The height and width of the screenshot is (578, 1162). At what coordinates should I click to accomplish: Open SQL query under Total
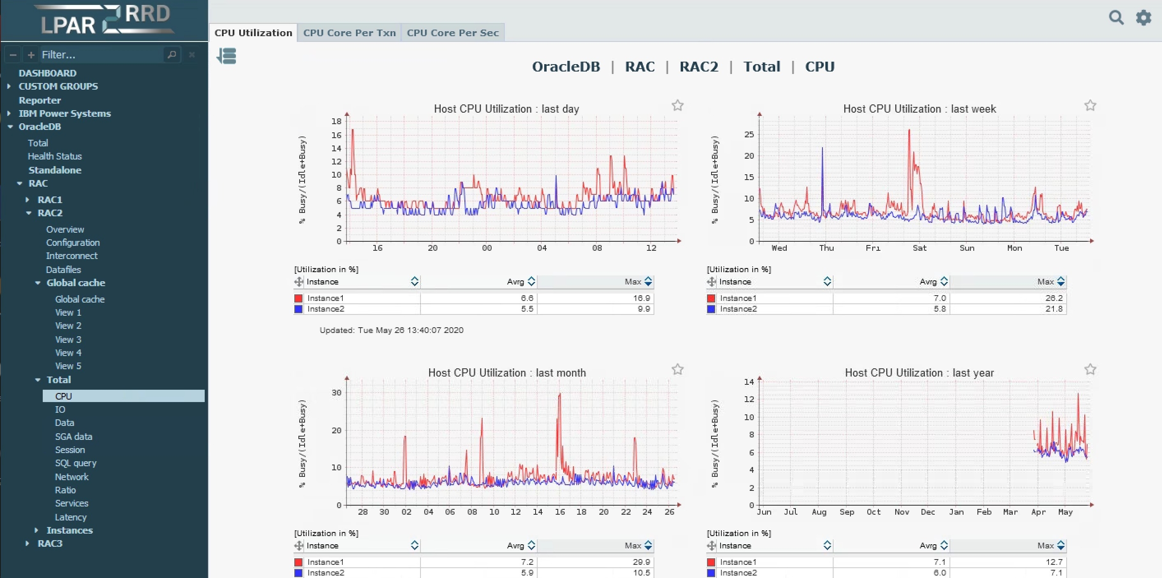click(75, 463)
